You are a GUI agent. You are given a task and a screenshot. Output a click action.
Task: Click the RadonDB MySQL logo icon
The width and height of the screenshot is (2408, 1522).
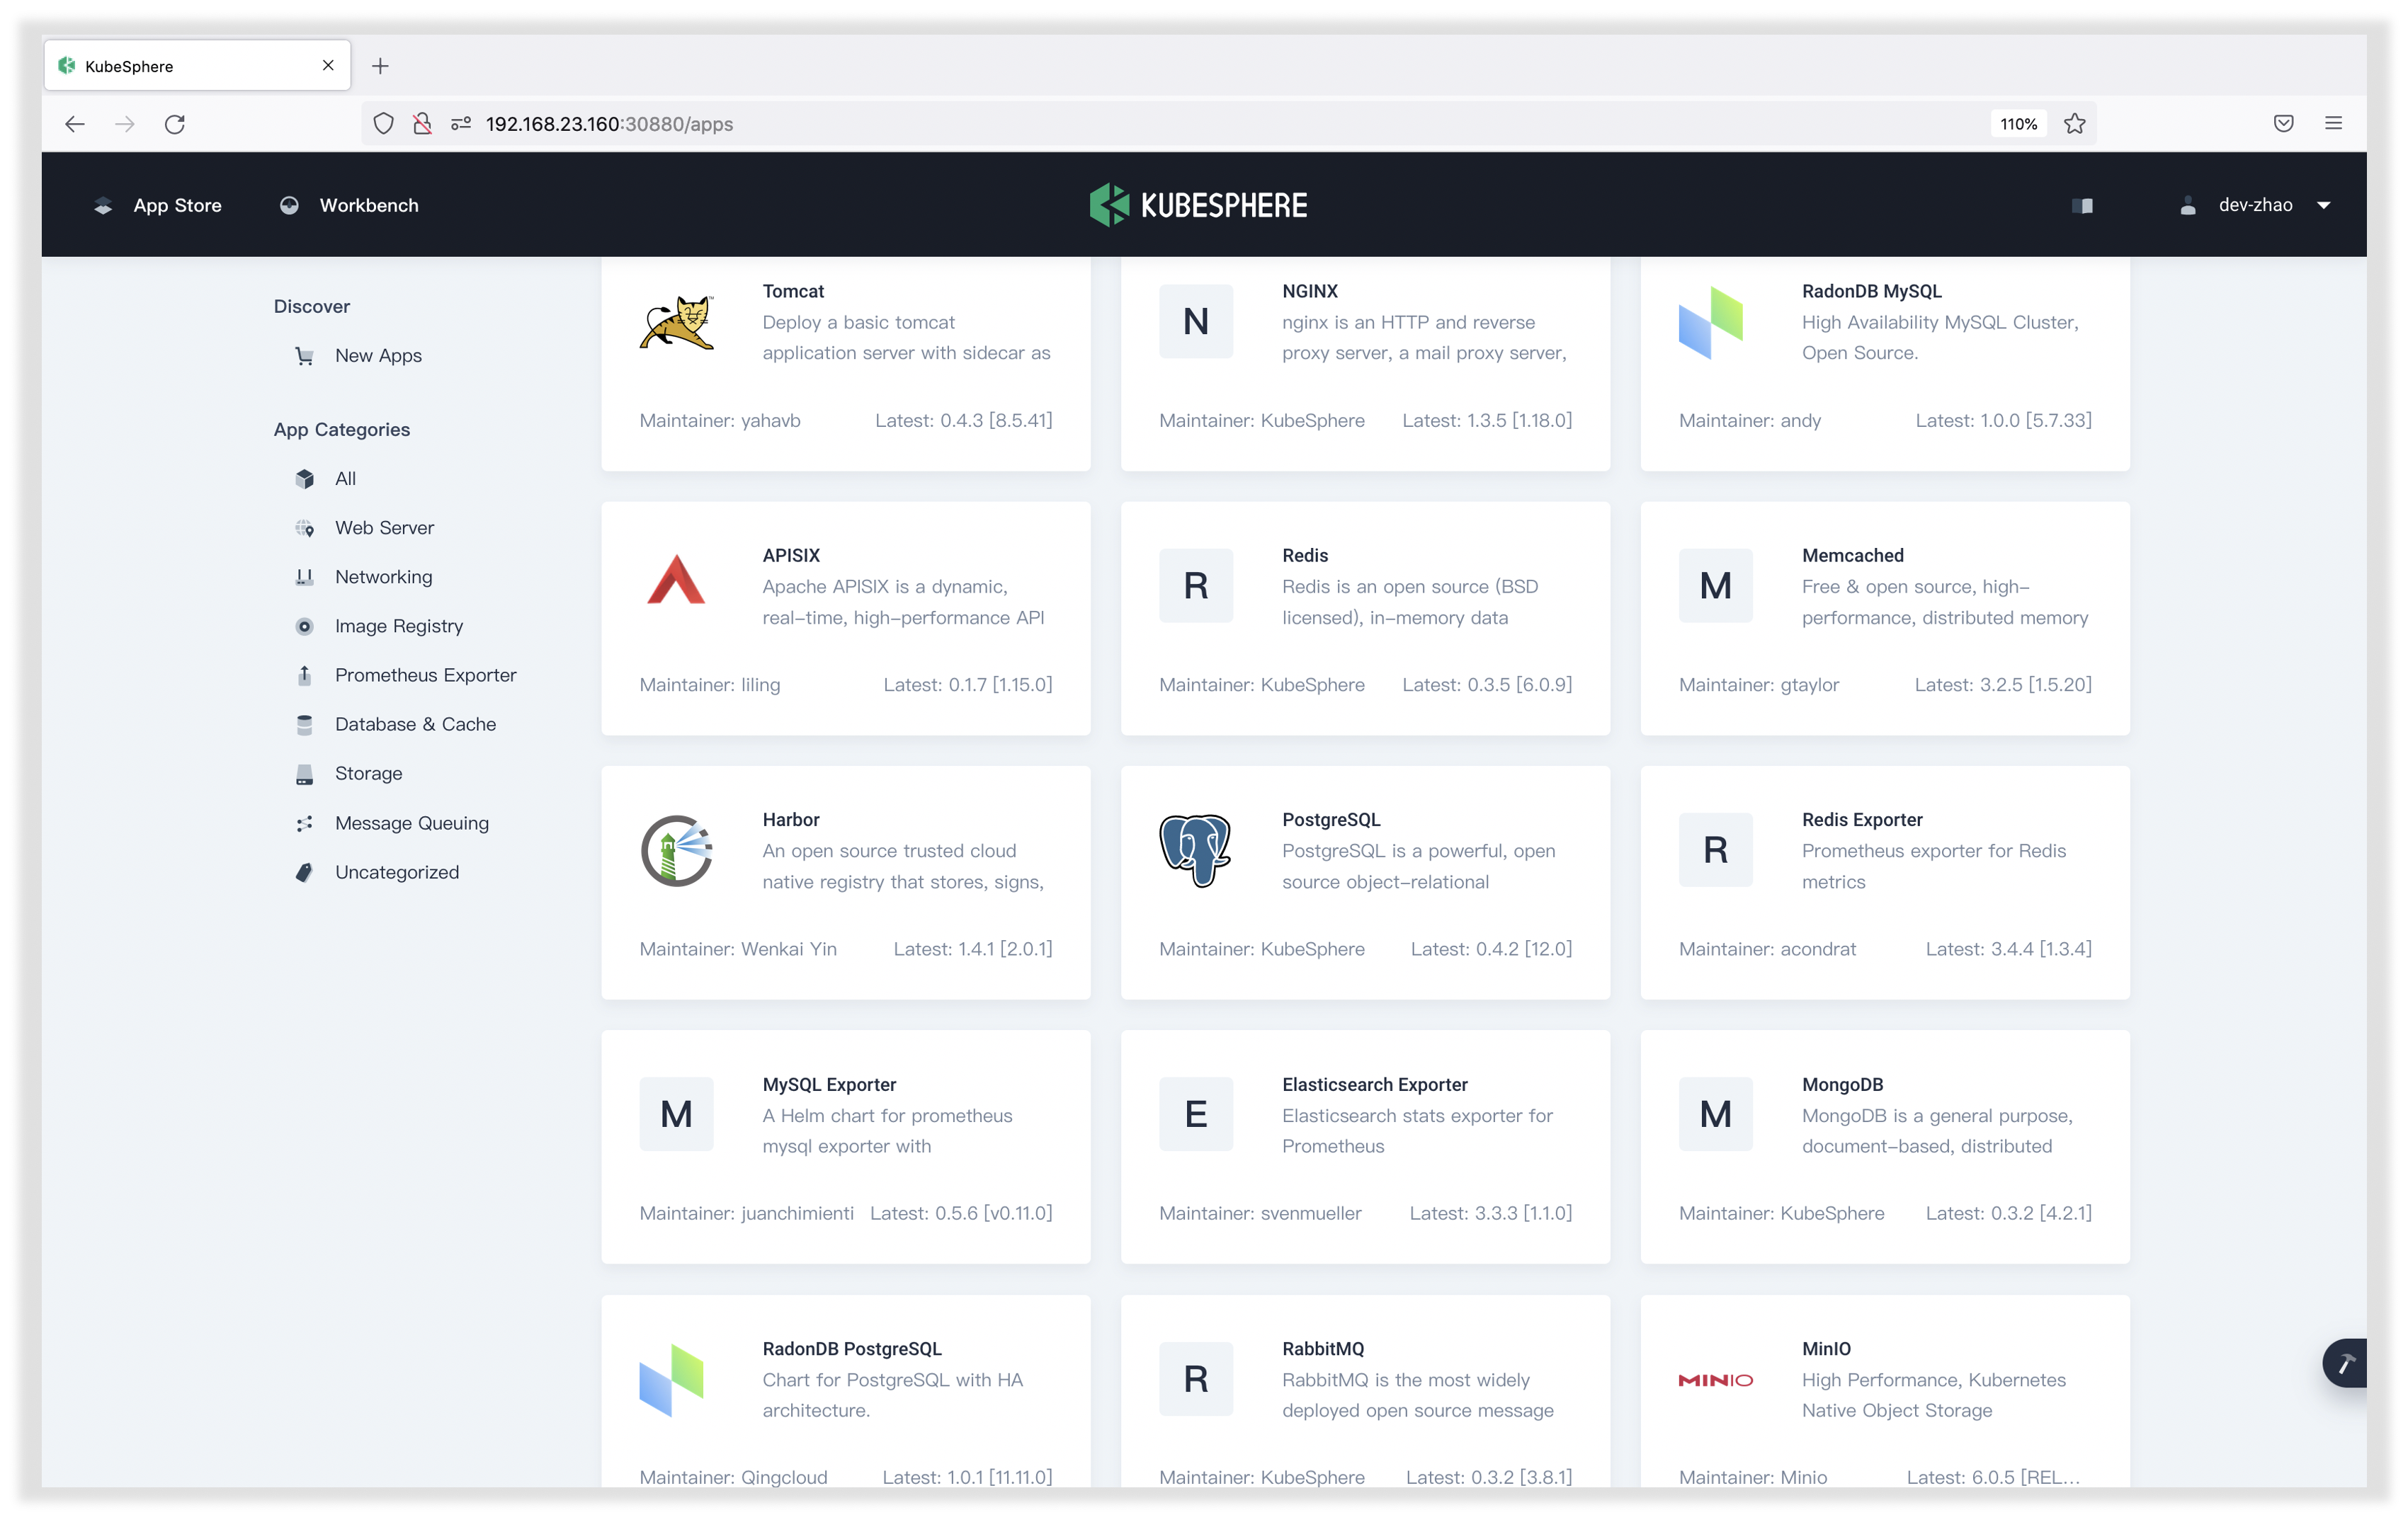click(1710, 322)
